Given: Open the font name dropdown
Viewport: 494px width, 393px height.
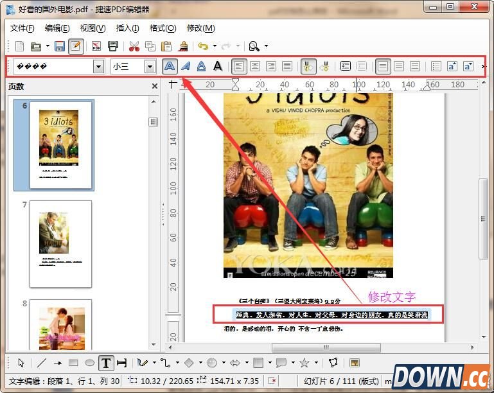Looking at the screenshot, I should click(98, 66).
